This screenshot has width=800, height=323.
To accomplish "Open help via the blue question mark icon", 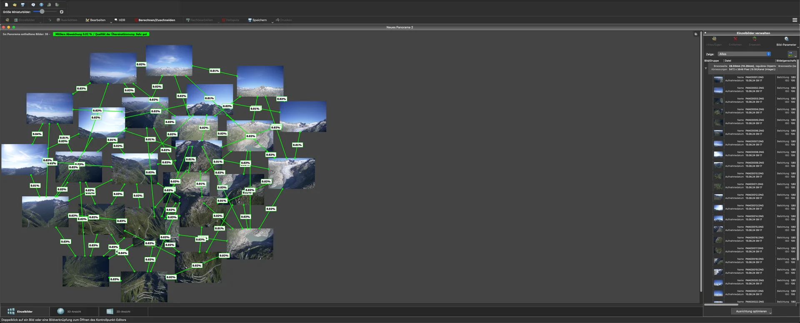I will (x=41, y=5).
